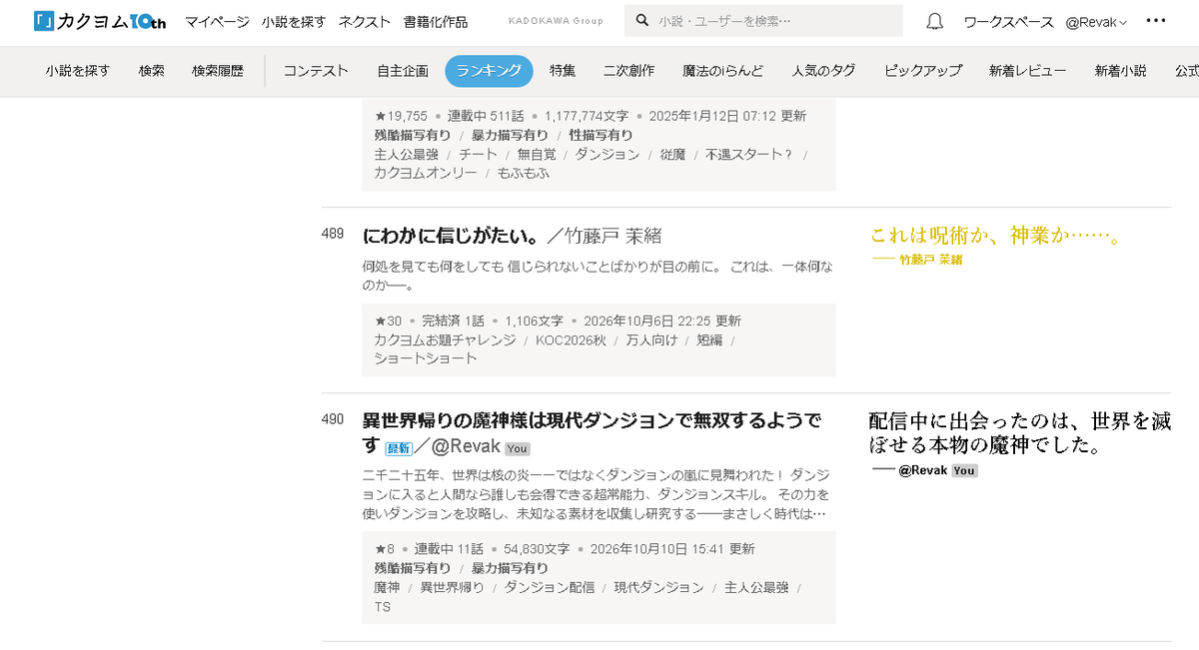Image resolution: width=1199 pixels, height=650 pixels.
Task: Open the notifications bell
Action: pos(935,21)
